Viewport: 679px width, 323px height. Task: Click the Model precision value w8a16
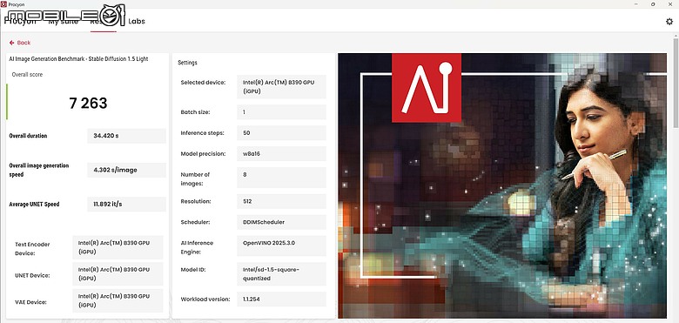click(281, 154)
